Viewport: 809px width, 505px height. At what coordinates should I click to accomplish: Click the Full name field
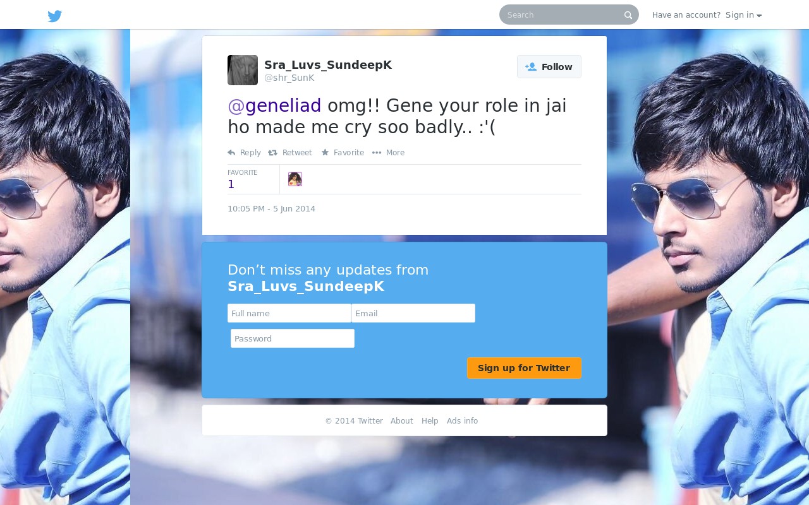289,313
